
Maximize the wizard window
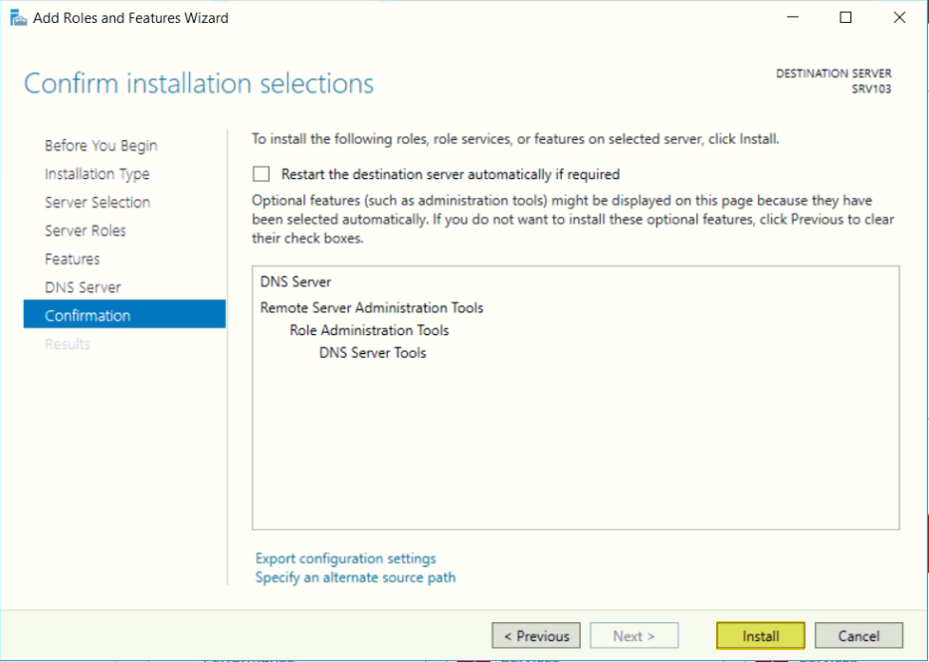[846, 18]
